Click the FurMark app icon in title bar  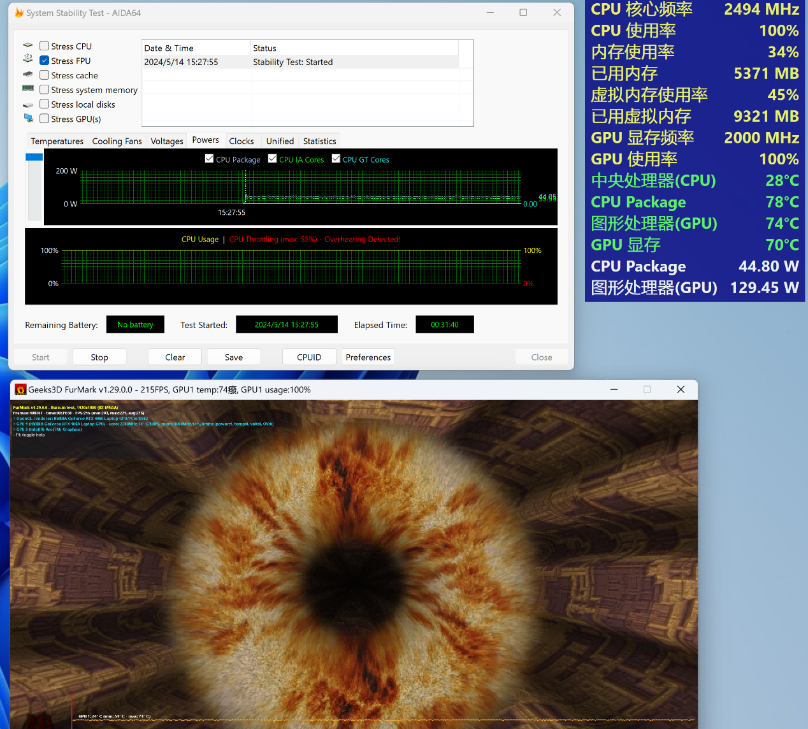21,389
